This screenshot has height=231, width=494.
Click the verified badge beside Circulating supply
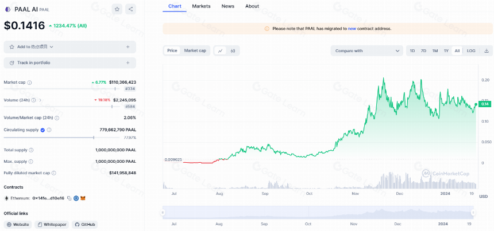click(43, 130)
